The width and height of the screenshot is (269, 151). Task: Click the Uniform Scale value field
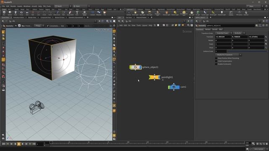(x=221, y=51)
